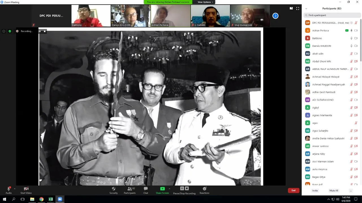Show next video thumbnails with the blue arrow
This screenshot has height=203, width=362.
[x=275, y=16]
